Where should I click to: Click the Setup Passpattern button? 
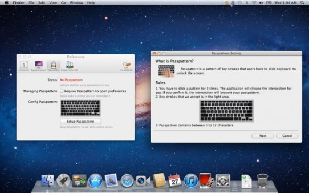tap(80, 122)
